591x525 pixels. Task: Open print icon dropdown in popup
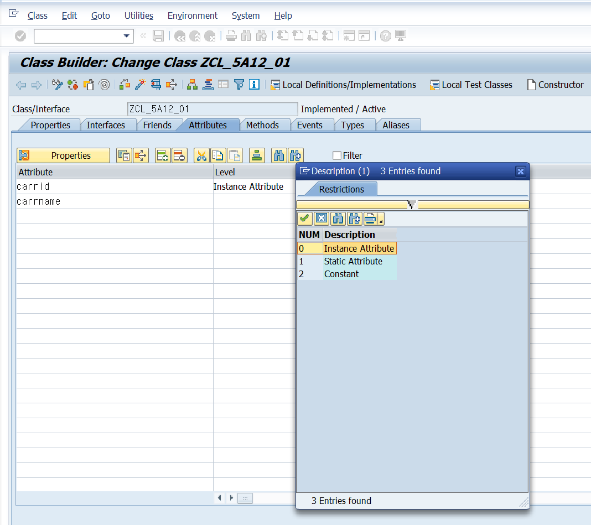click(x=381, y=219)
